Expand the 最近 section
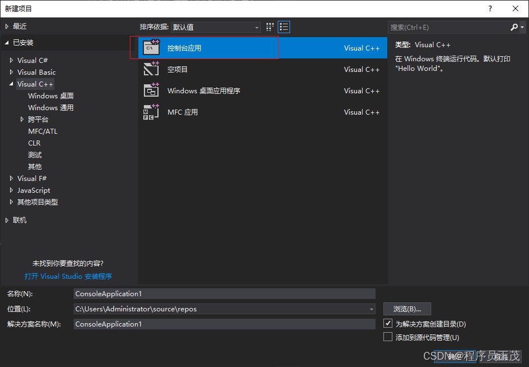The height and width of the screenshot is (367, 529). coord(7,26)
